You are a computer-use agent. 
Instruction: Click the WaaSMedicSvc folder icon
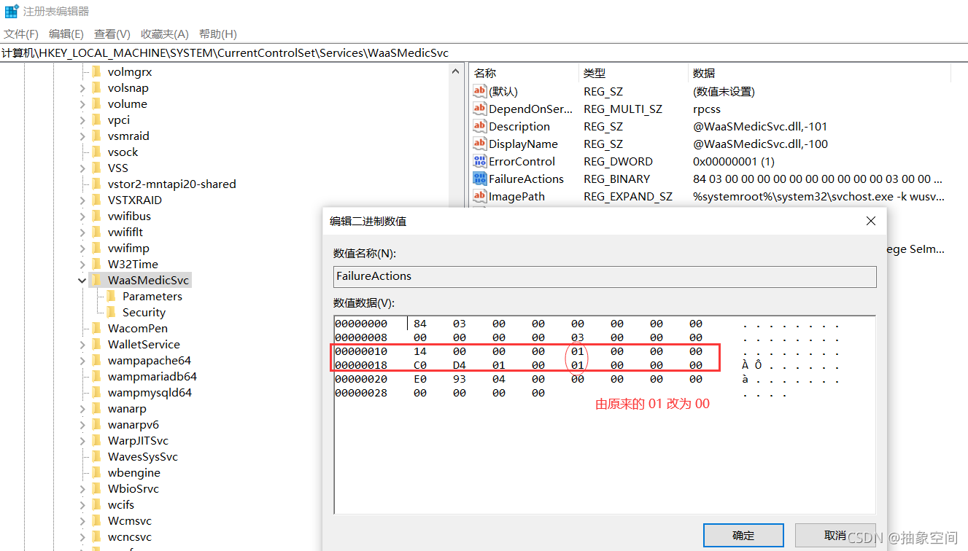[x=96, y=281]
